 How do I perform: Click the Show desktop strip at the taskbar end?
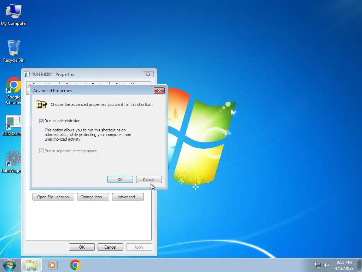point(360,265)
